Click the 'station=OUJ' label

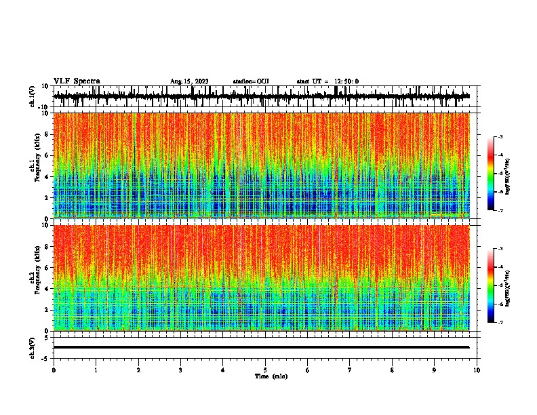[251, 81]
